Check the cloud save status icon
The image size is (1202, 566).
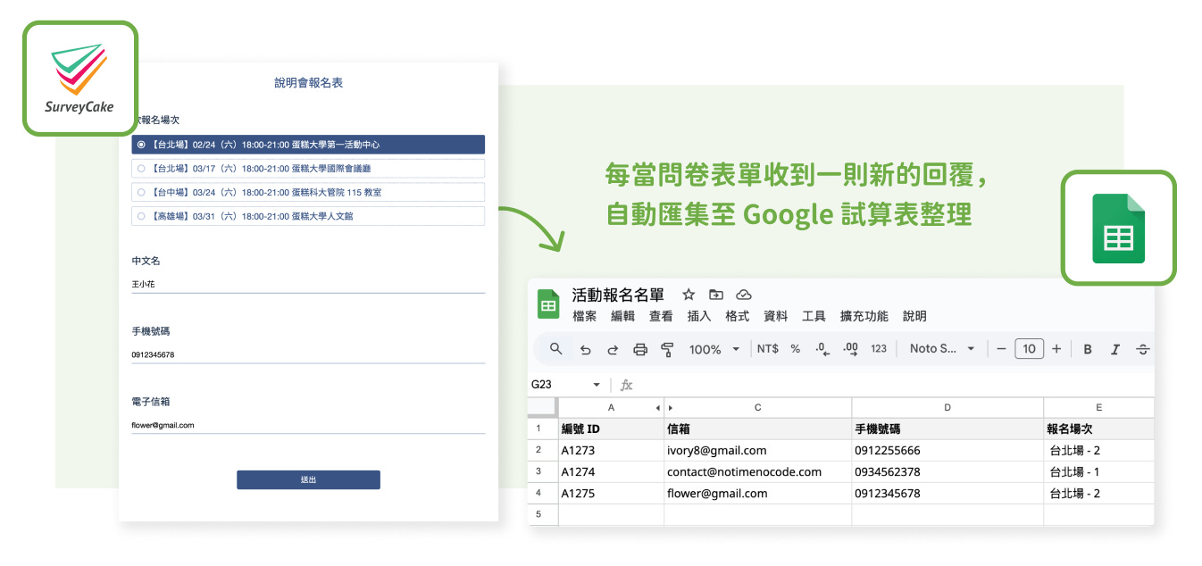pyautogui.click(x=743, y=294)
